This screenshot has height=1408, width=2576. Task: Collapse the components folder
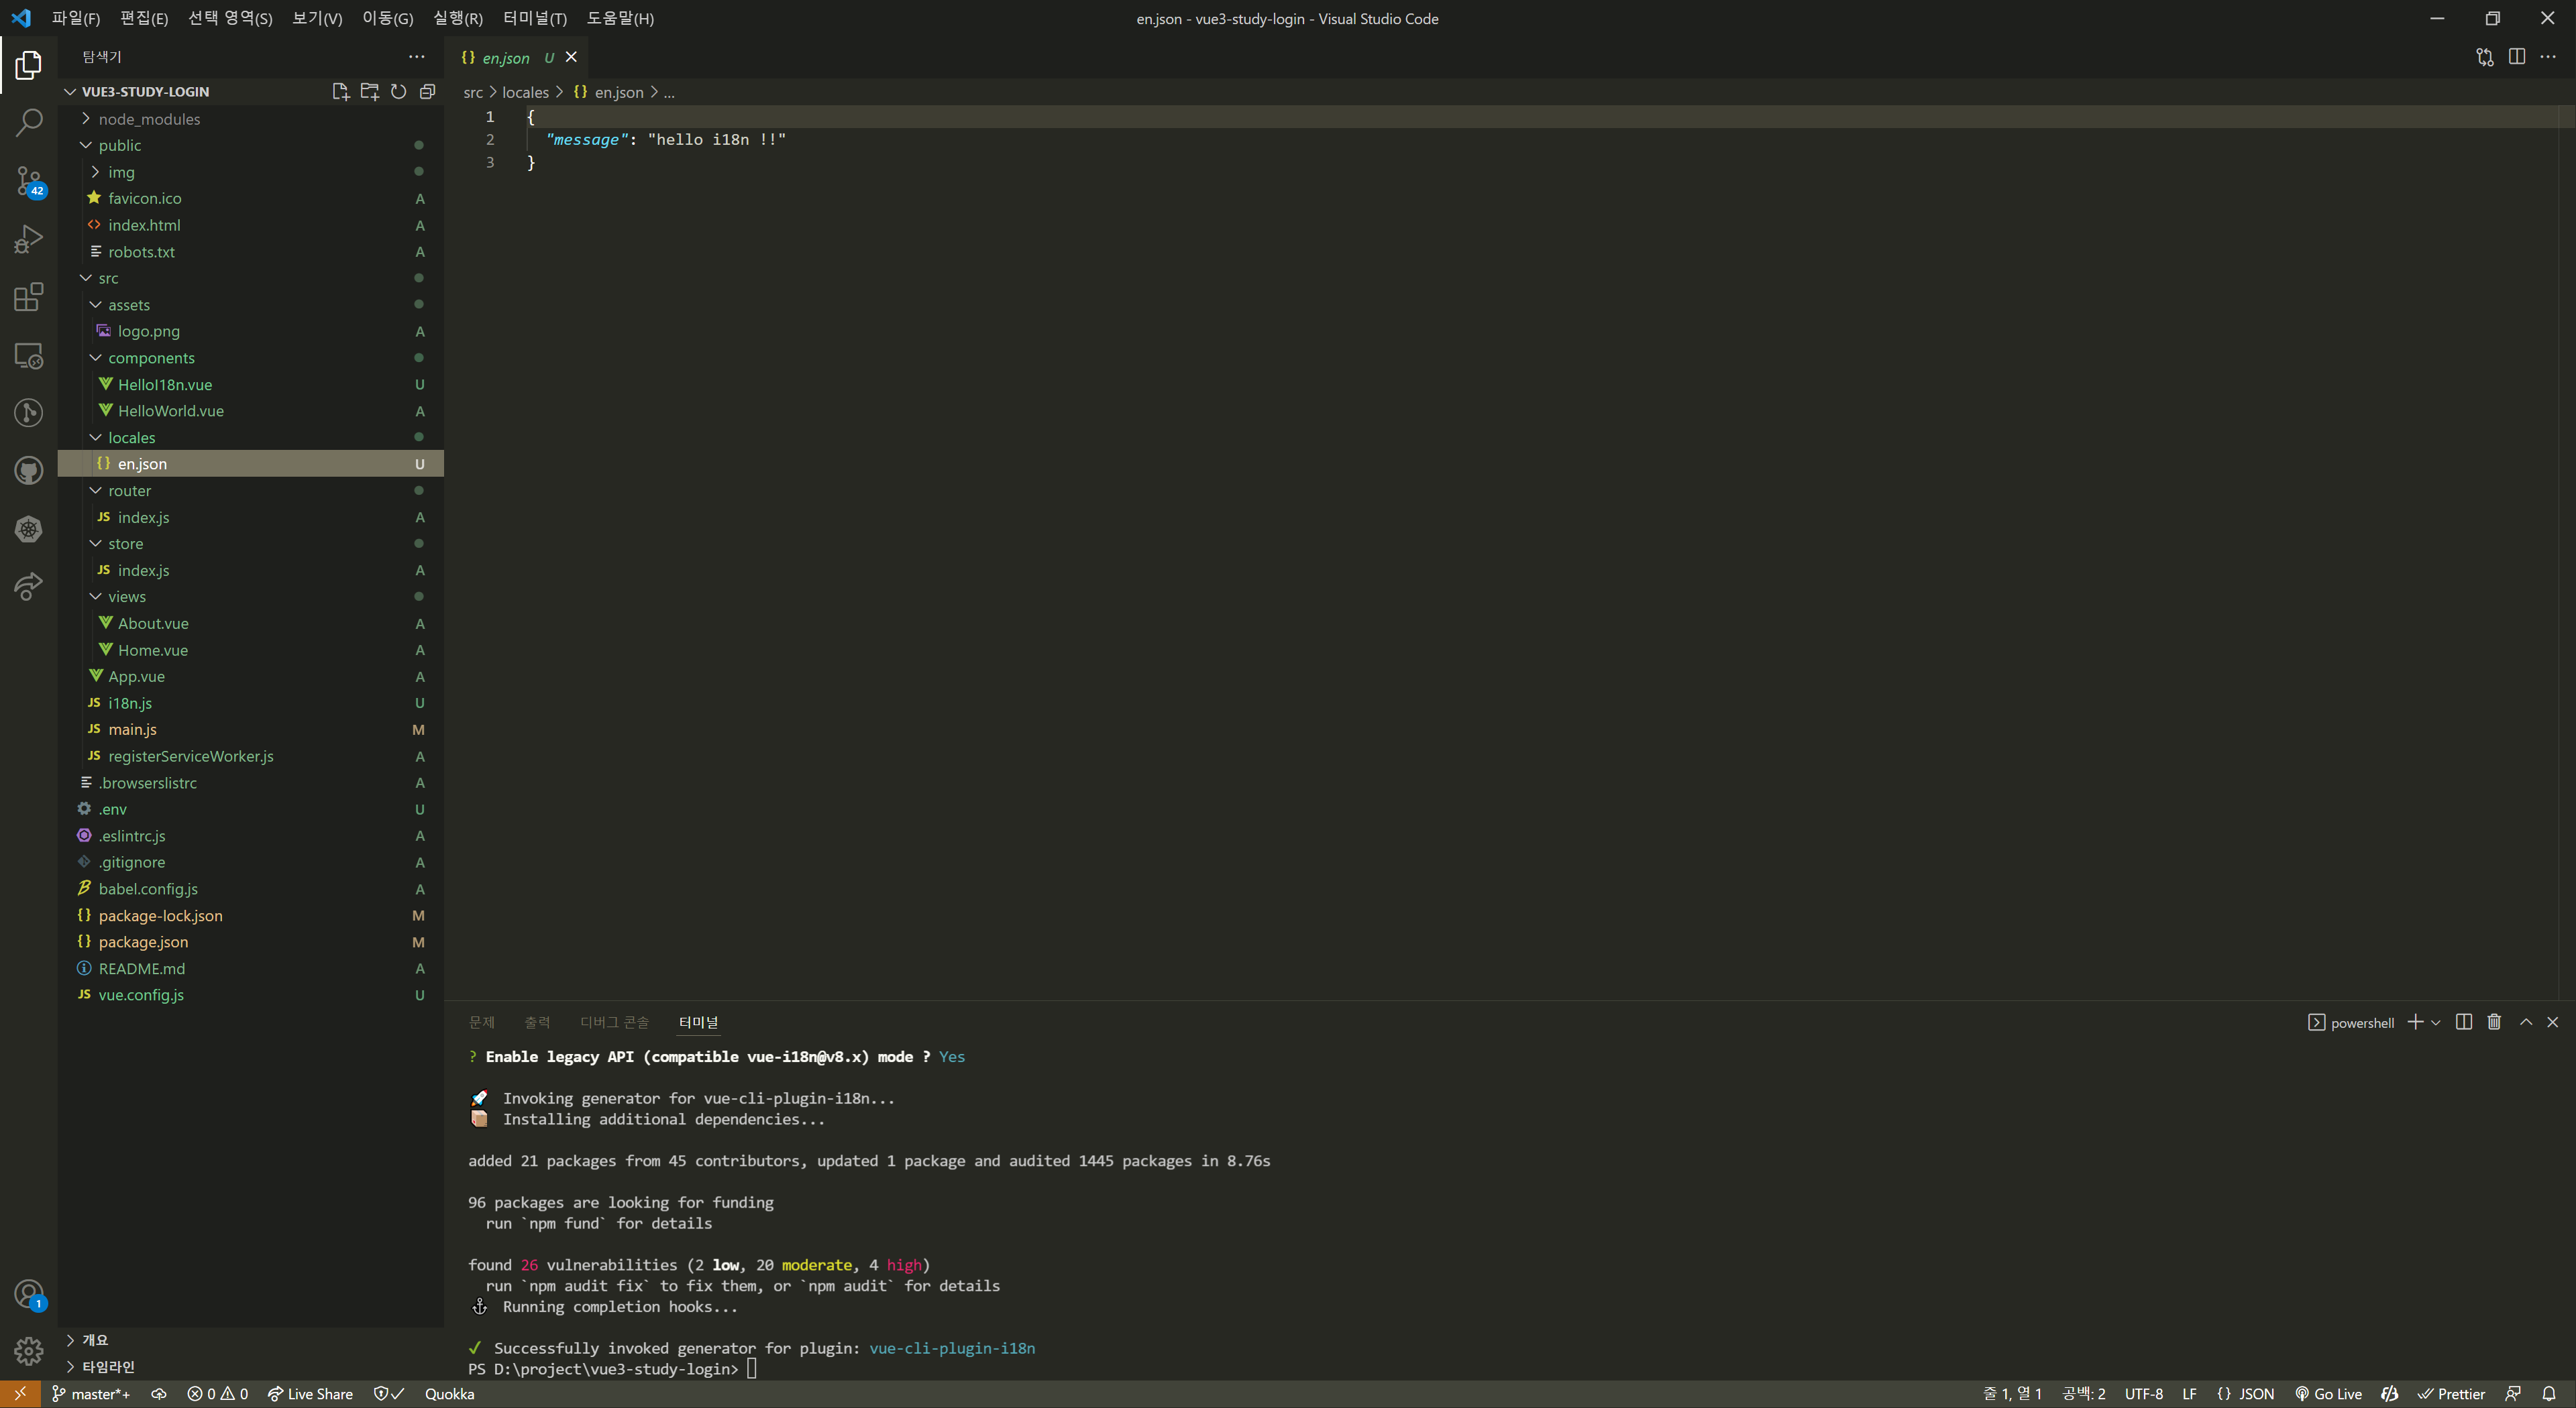(151, 358)
